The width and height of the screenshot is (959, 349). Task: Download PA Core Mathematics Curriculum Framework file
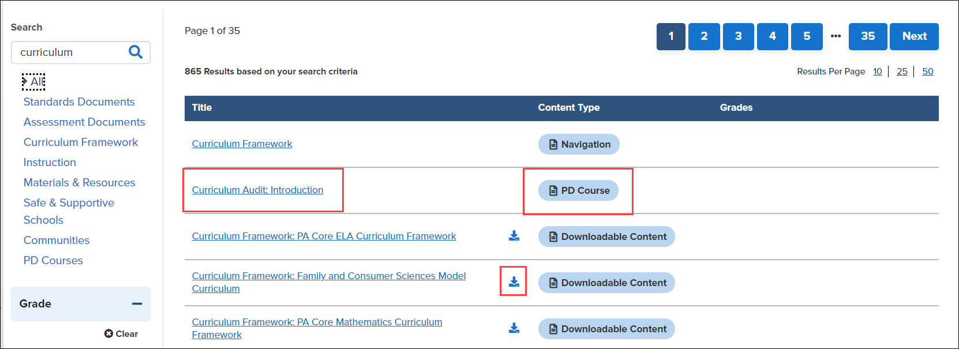click(x=514, y=328)
